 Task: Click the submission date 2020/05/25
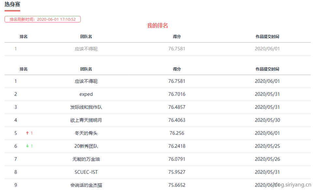[267, 146]
